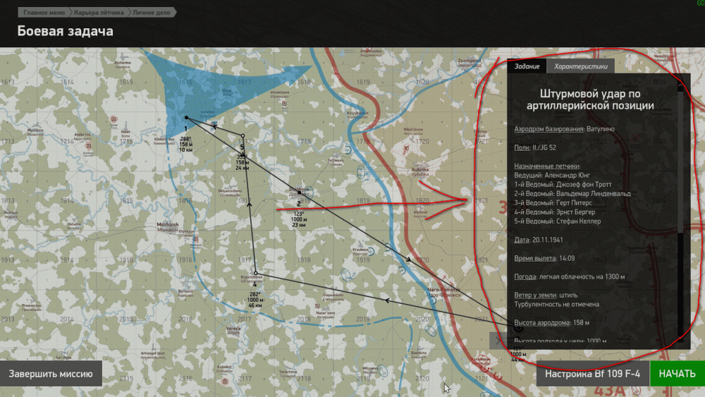Click the Время вылета 14:09 line
The image size is (705, 397).
544,258
